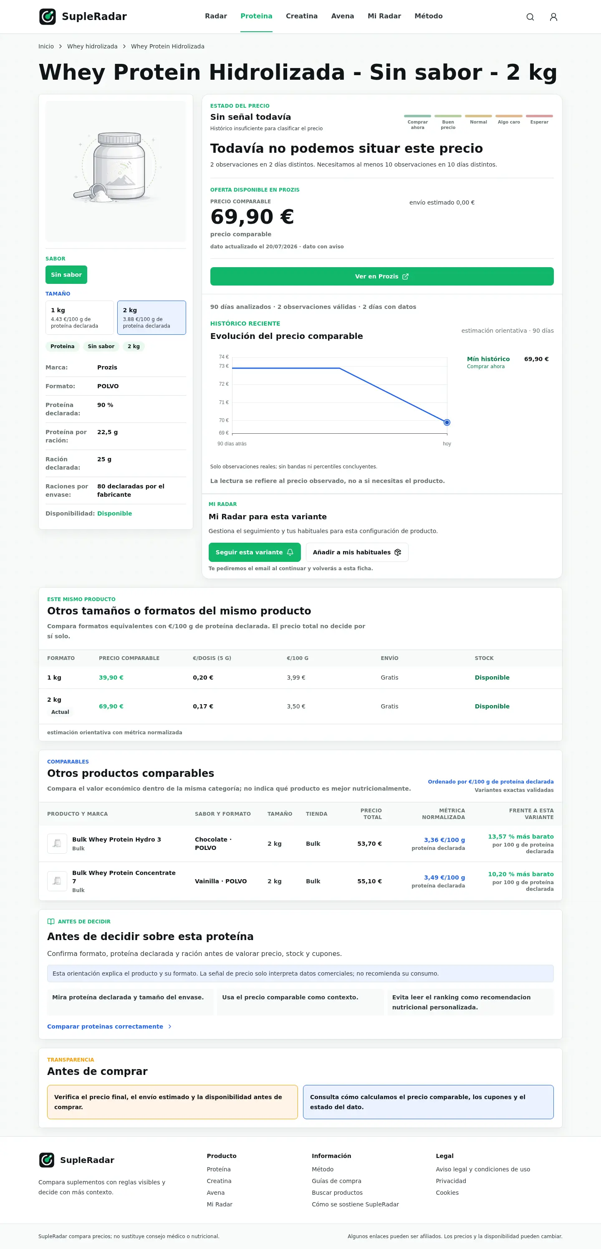Select the Sin sabor flavor option

click(66, 274)
